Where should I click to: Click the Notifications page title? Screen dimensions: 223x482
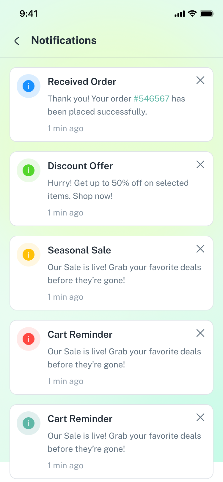tap(64, 40)
